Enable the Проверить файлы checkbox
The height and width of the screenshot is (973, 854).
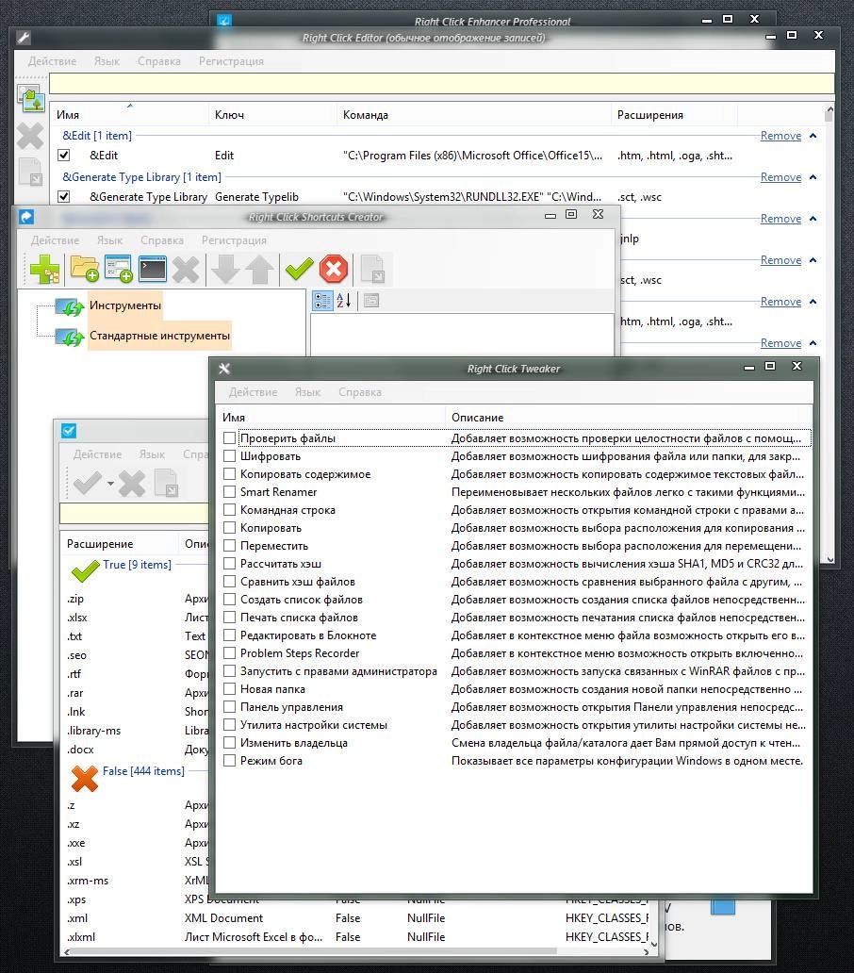pyautogui.click(x=229, y=438)
